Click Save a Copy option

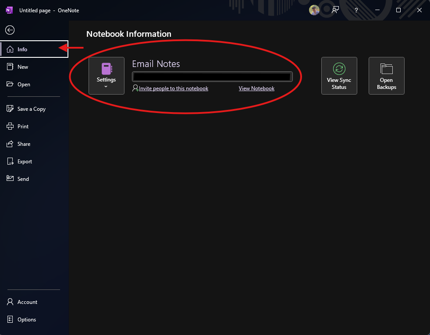tap(31, 109)
